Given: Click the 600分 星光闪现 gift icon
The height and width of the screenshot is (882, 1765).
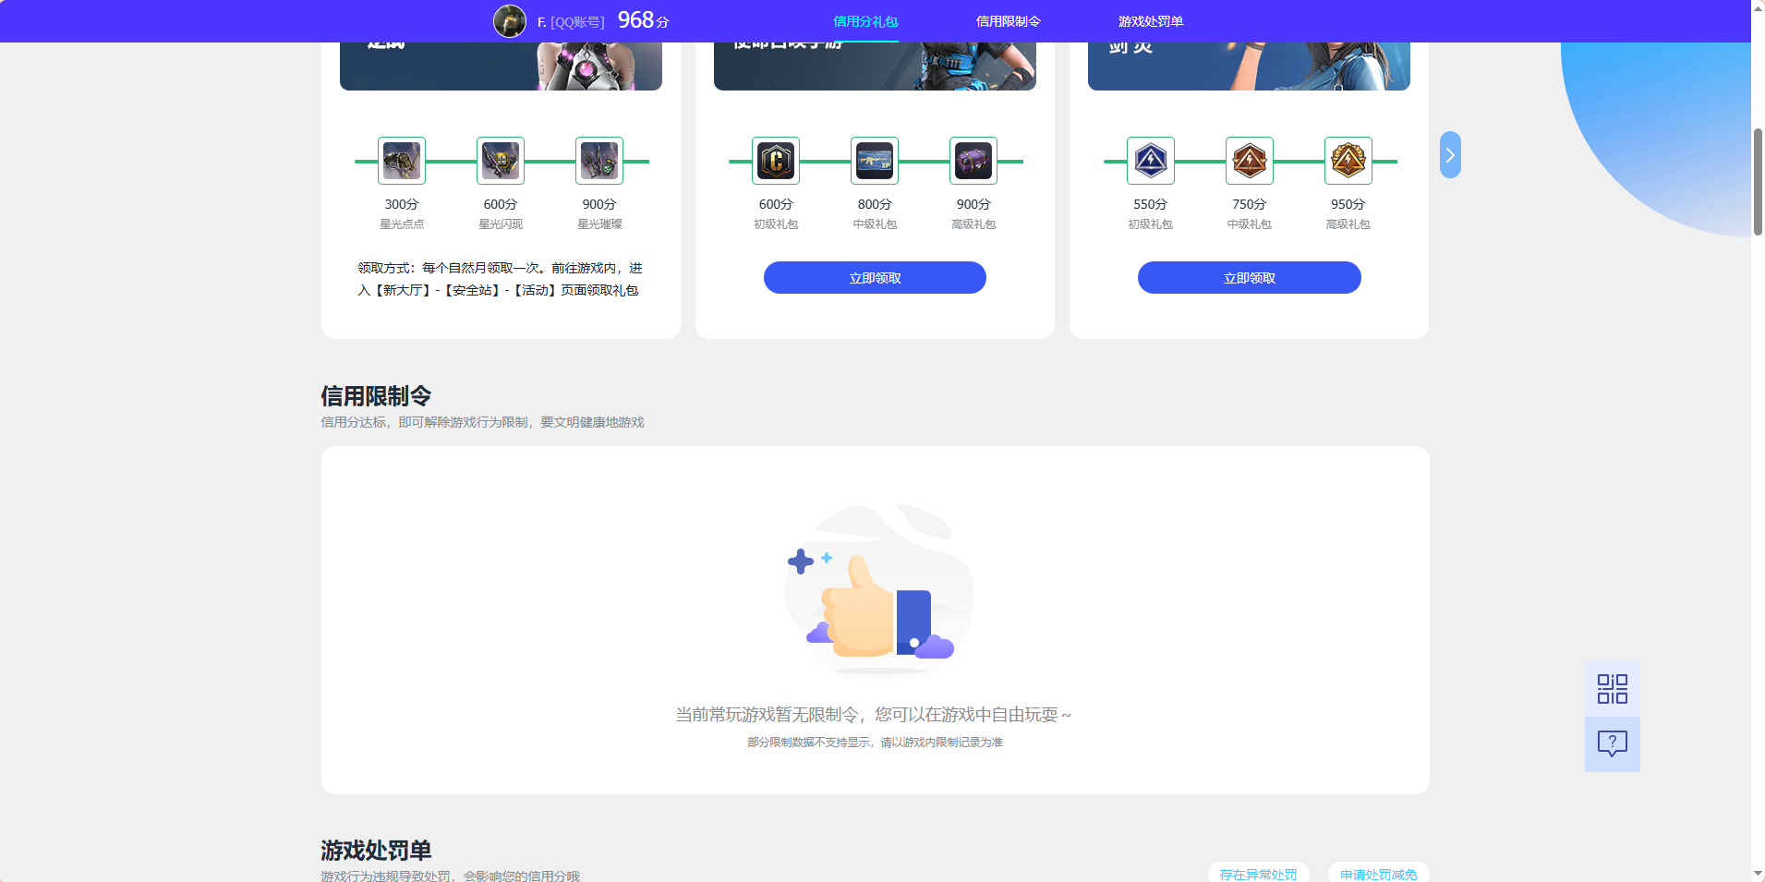Looking at the screenshot, I should point(500,161).
